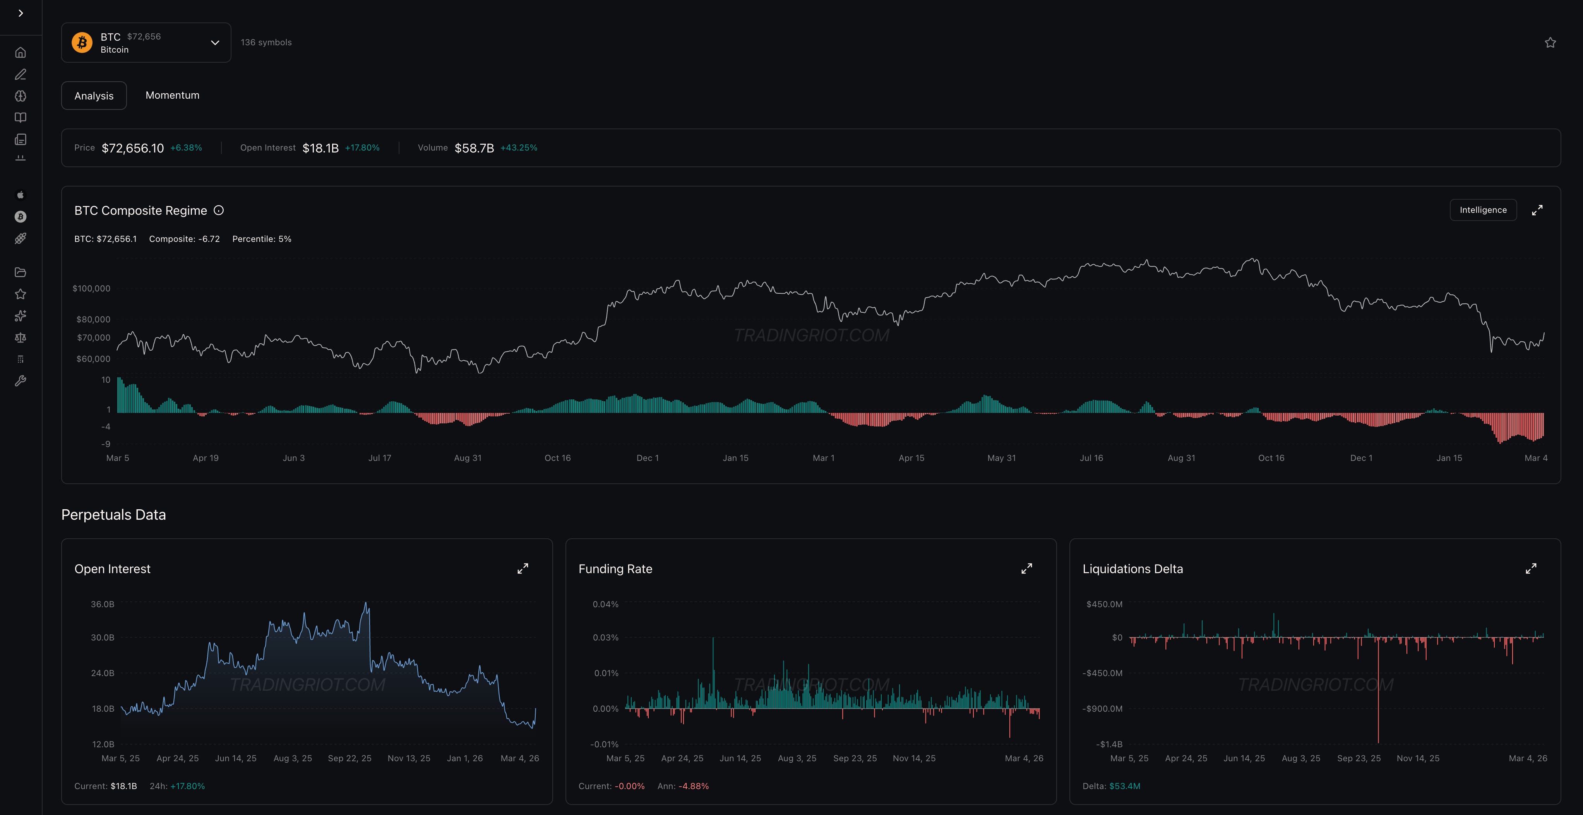Viewport: 1583px width, 815px height.
Task: Open the sparkles AI sidebar icon
Action: 20,316
